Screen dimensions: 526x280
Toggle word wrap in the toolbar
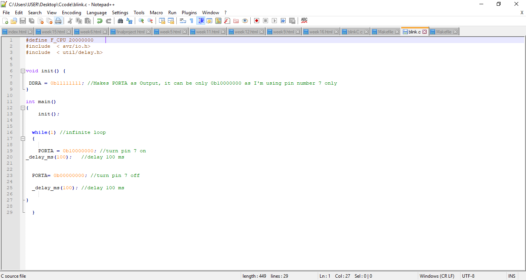click(183, 21)
